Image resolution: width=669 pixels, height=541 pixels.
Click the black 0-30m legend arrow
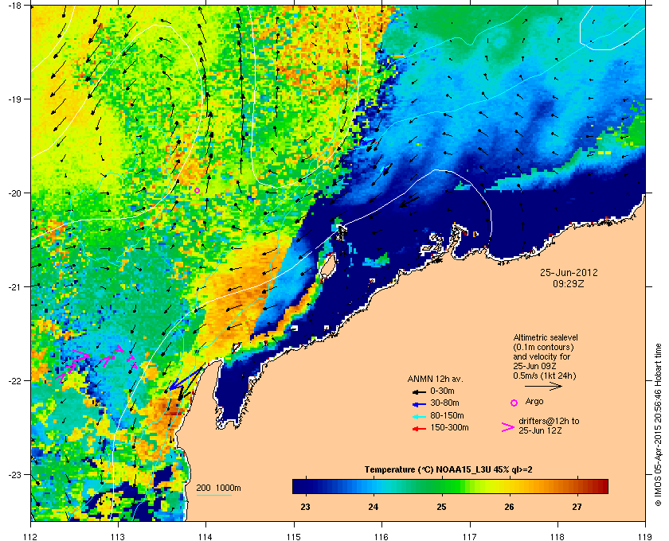click(x=419, y=391)
